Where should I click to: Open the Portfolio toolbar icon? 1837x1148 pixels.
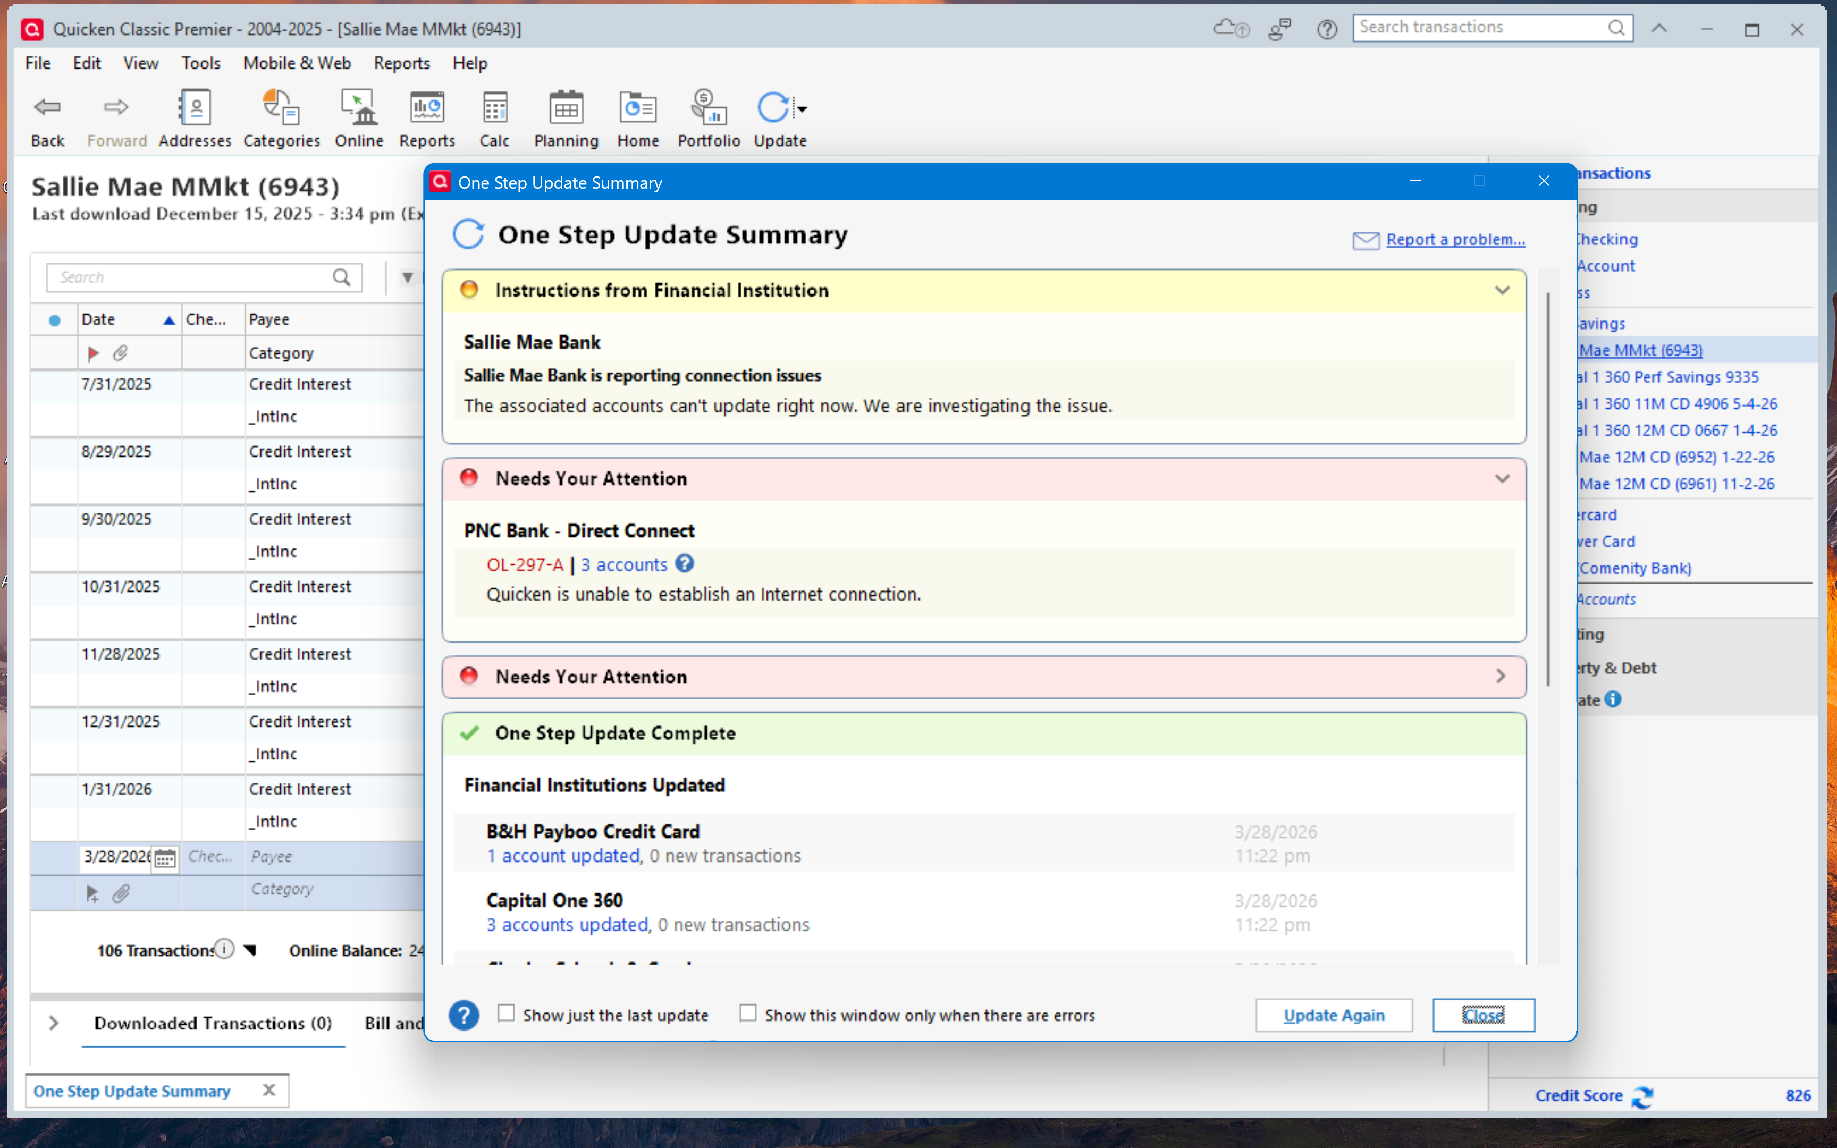coord(708,108)
